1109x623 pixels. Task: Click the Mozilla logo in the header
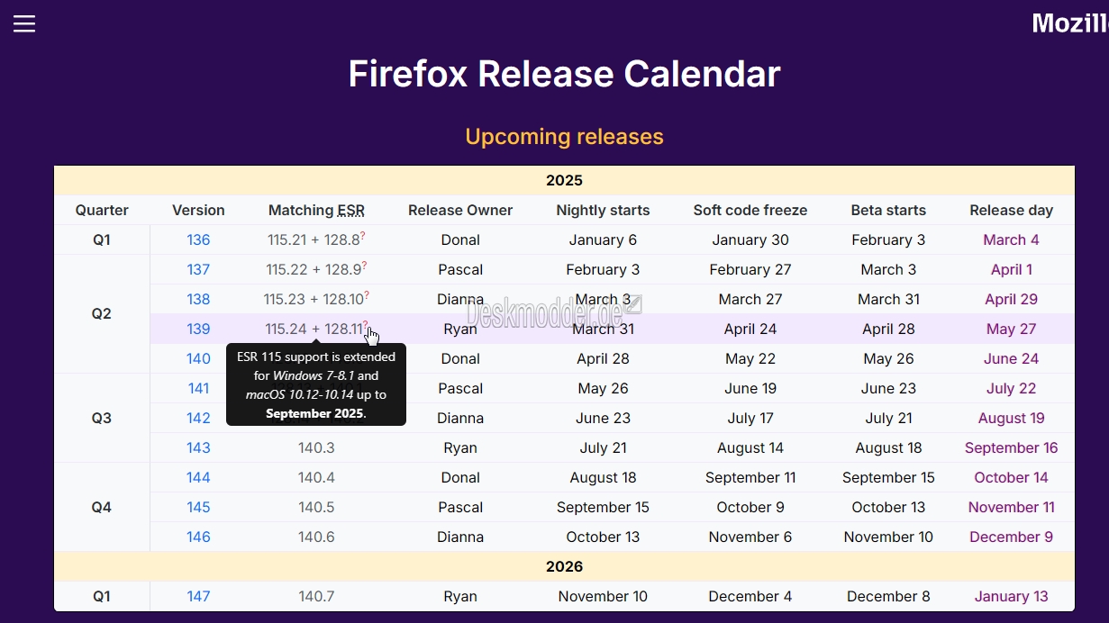[1070, 23]
